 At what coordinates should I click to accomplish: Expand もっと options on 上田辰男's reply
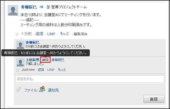(62, 70)
